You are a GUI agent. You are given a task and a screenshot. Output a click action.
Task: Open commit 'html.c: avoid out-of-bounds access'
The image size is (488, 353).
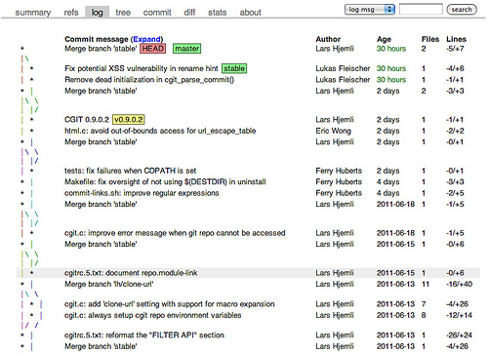[160, 131]
